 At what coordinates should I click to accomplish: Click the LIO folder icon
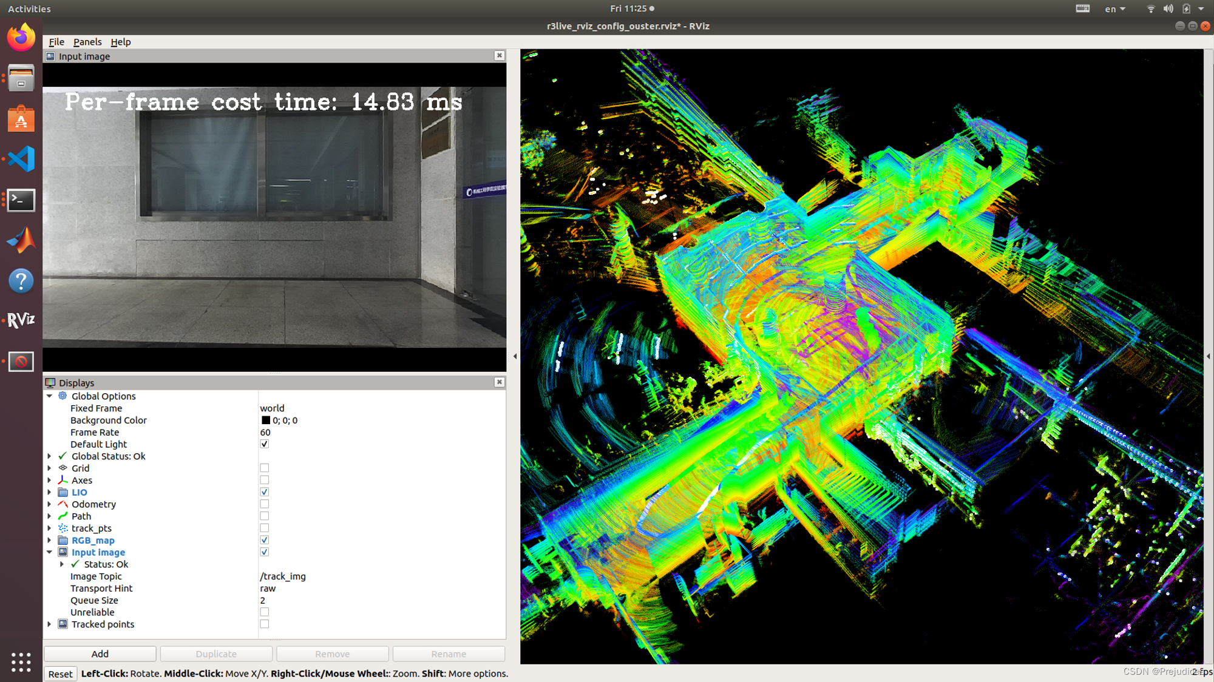[x=63, y=492]
